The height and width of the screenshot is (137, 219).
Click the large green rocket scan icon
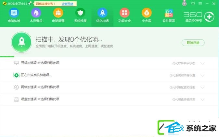pos(21,42)
